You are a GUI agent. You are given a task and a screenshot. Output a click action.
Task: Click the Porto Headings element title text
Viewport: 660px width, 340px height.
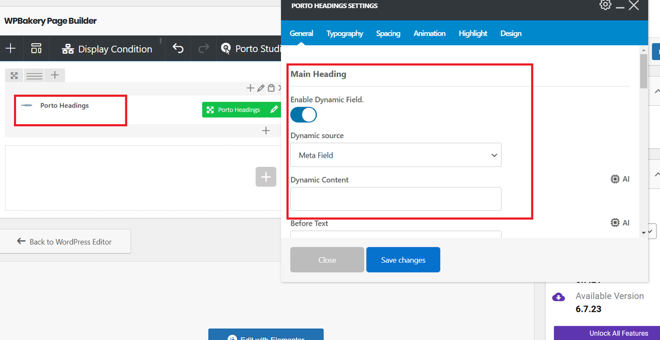[64, 105]
